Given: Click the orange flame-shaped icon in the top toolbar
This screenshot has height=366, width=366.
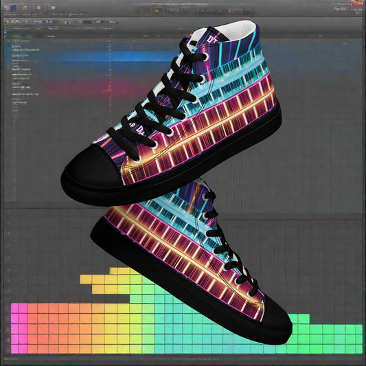Looking at the screenshot, I should [x=38, y=8].
